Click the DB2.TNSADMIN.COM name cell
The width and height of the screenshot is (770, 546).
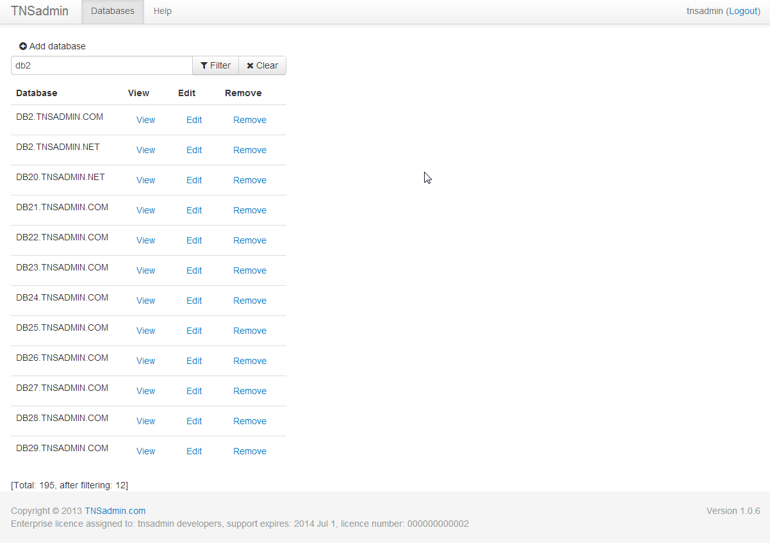pos(60,117)
